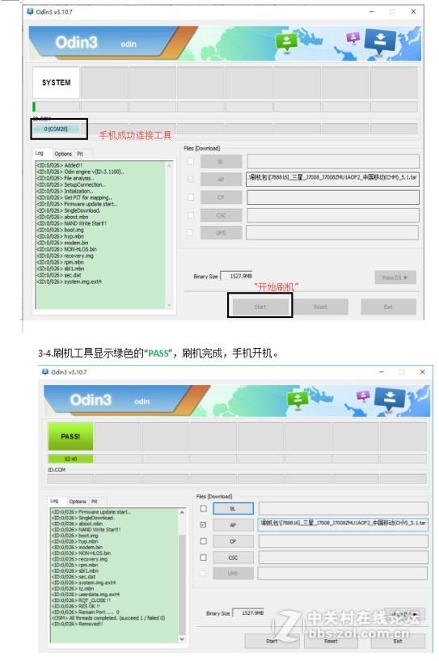Switch to the Options tab in the SYSTEM window
Viewport: 439px width, 661px height.
(63, 154)
